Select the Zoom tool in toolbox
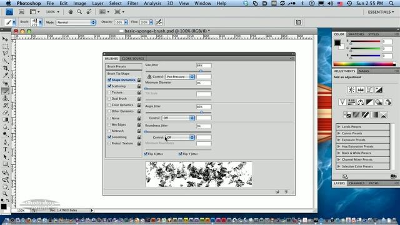The height and width of the screenshot is (225, 400). click(5, 194)
